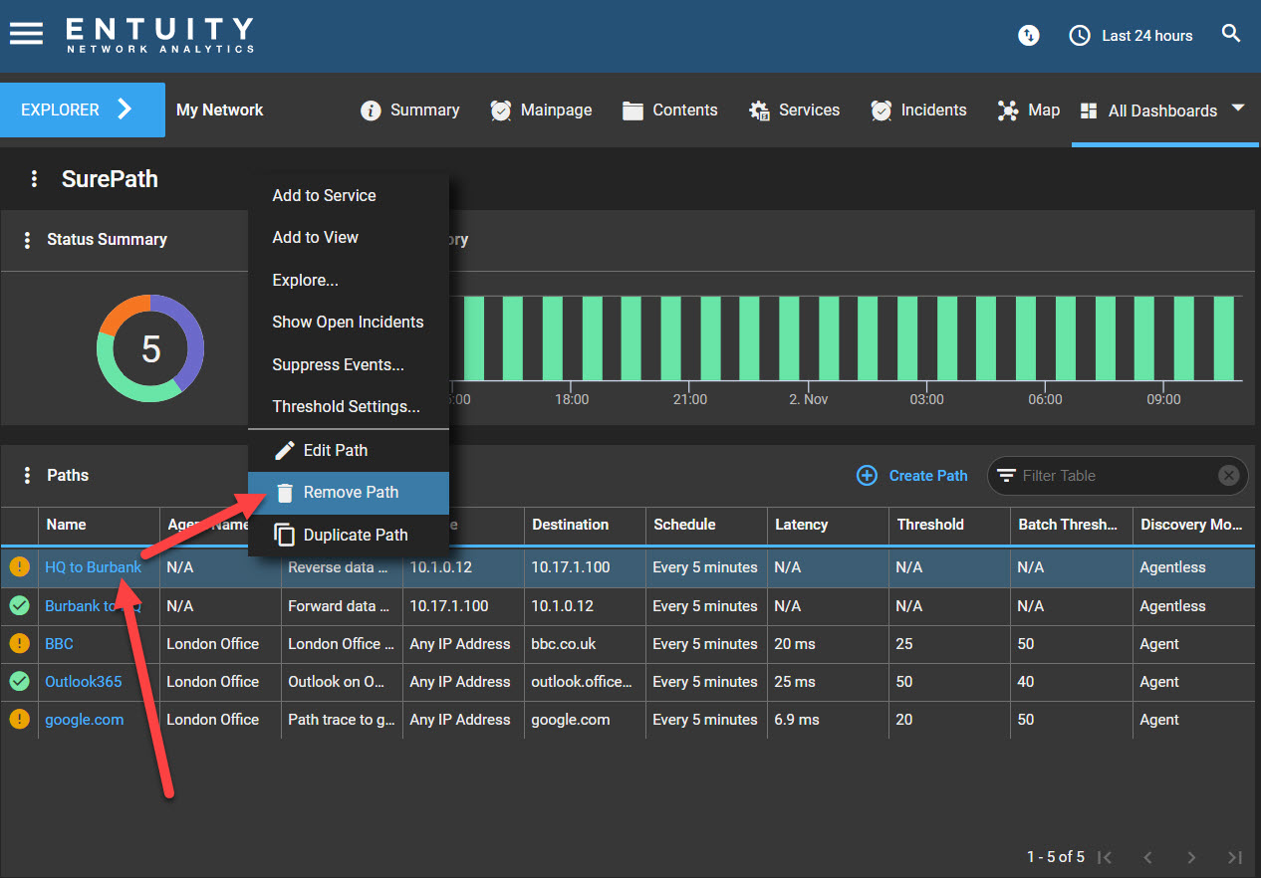Open SurePath dashboard options menu
Image resolution: width=1261 pixels, height=878 pixels.
click(x=34, y=178)
